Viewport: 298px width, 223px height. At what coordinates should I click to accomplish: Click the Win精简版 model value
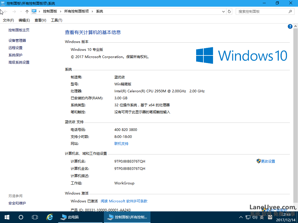pyautogui.click(x=123, y=84)
